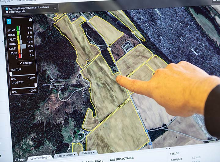Click the layer stack icon beside Påføringsrate
This screenshot has height=162, width=220.
tap(7, 11)
